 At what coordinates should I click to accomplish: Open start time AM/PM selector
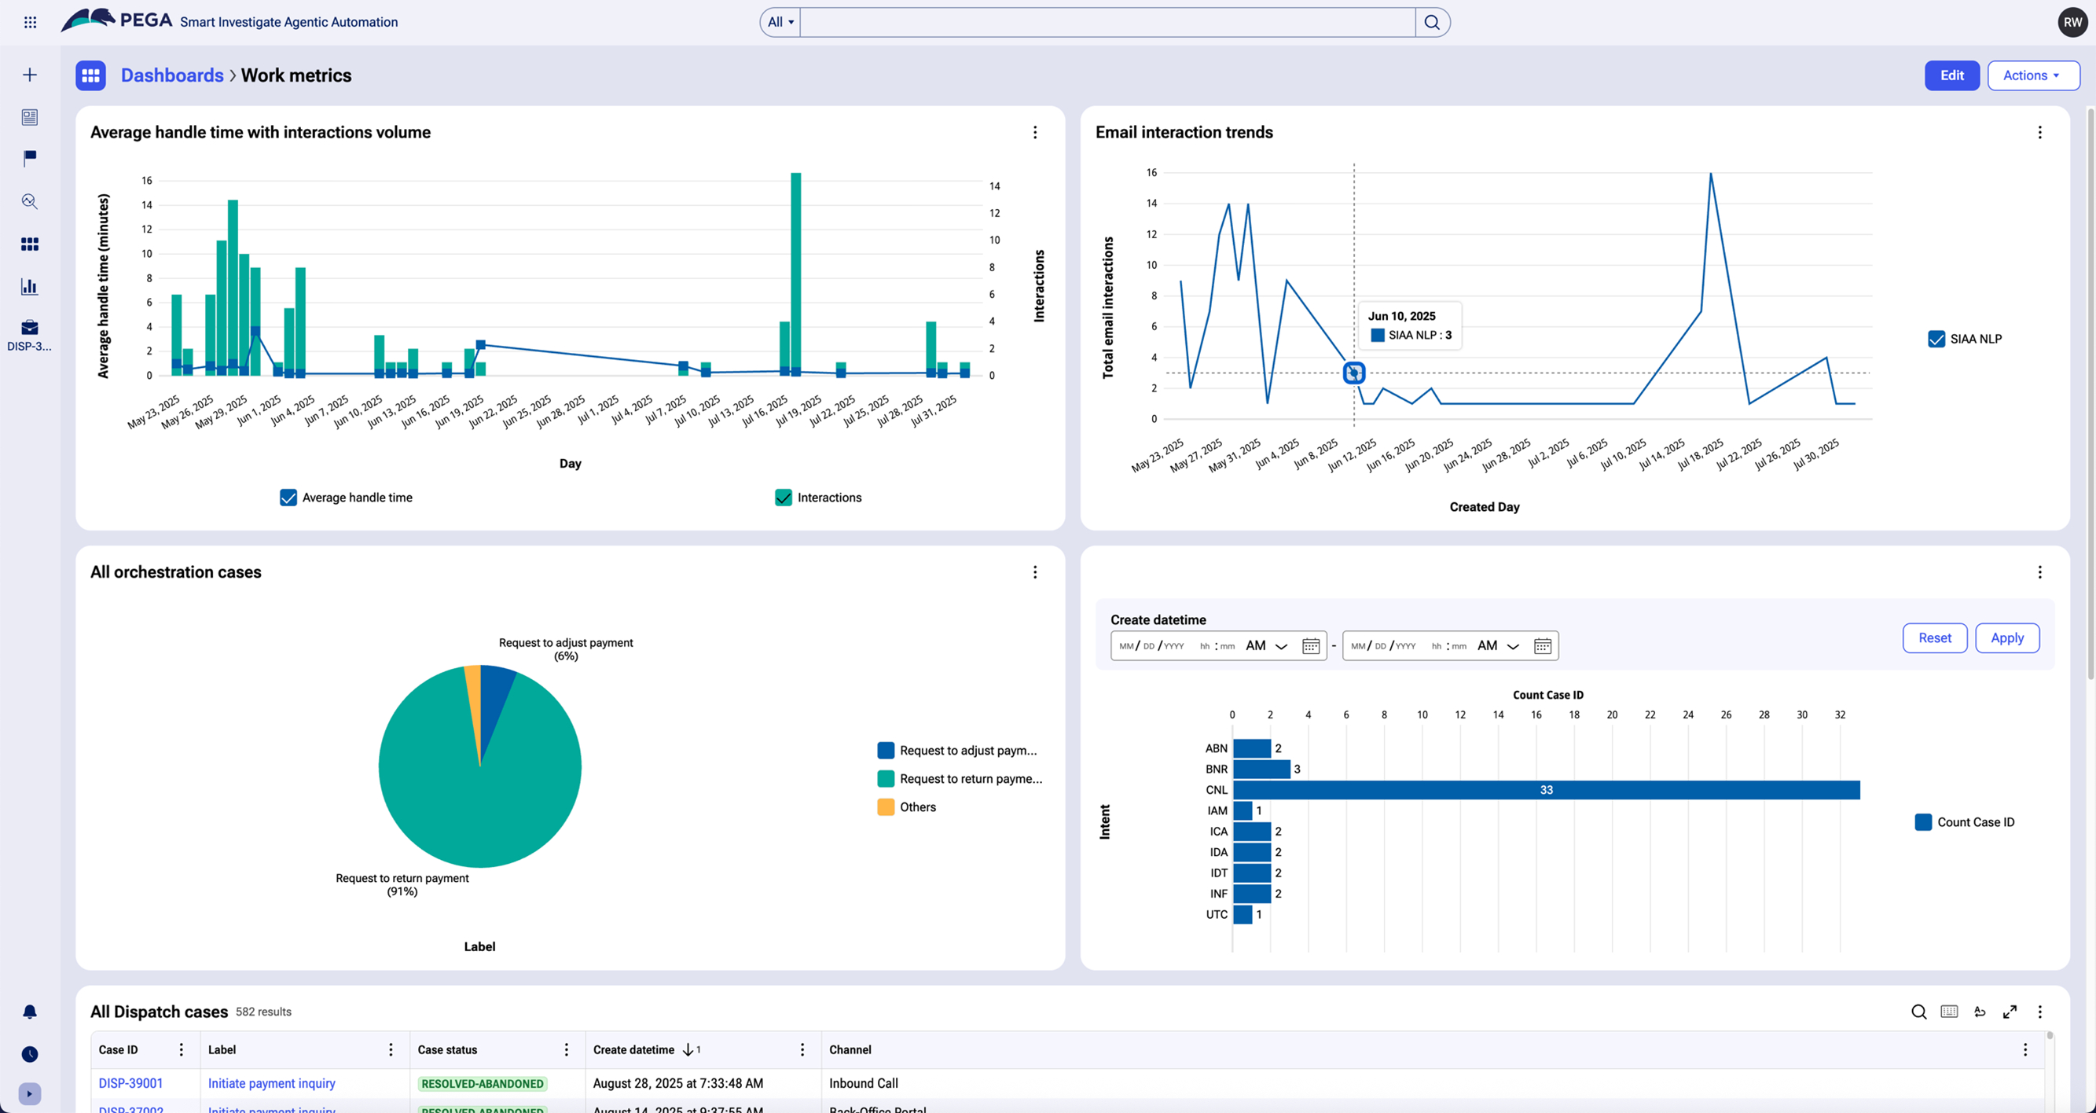pyautogui.click(x=1266, y=646)
